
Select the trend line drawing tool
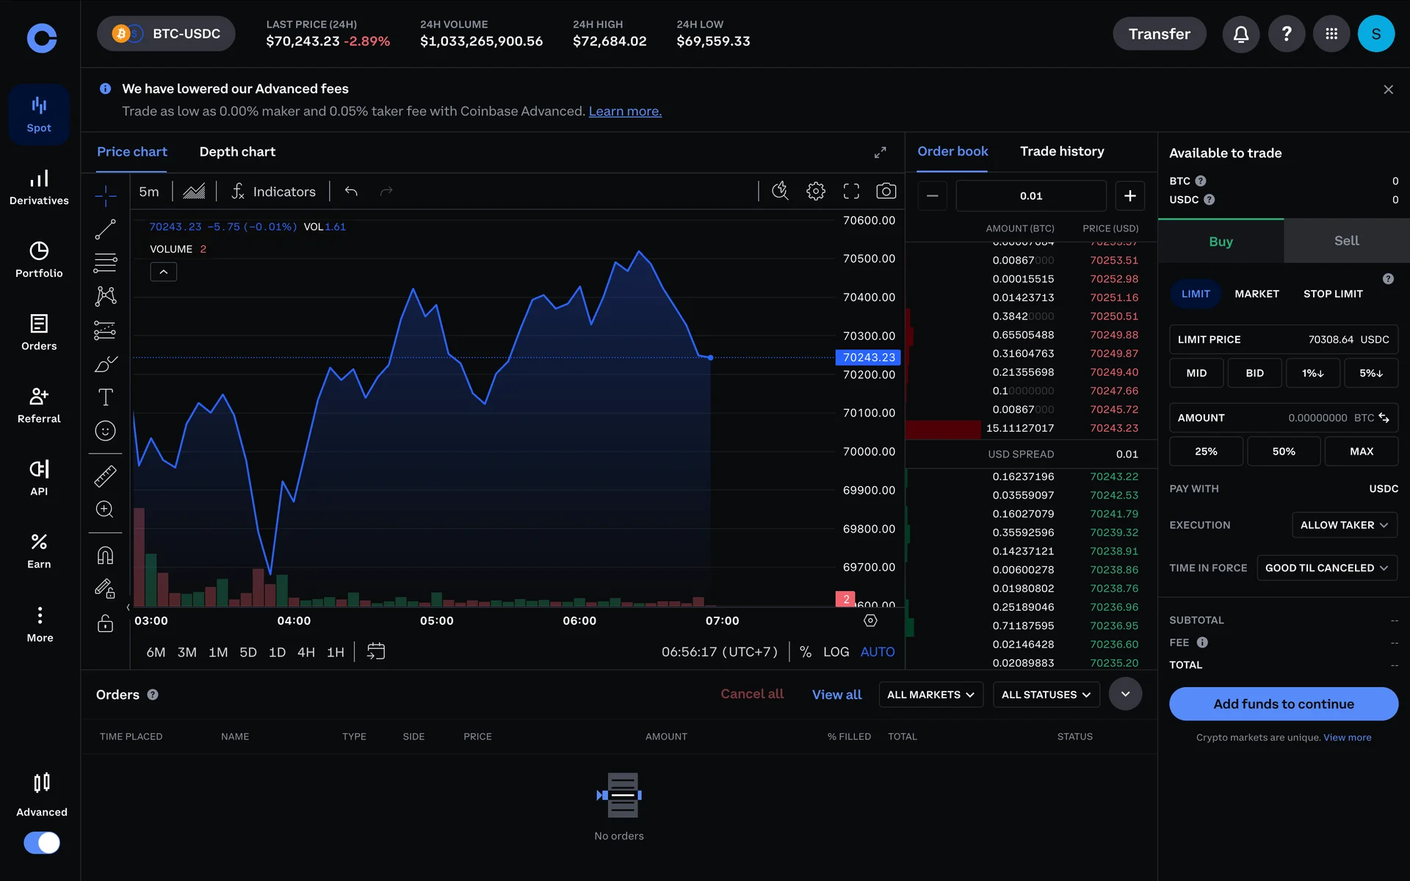pyautogui.click(x=105, y=229)
